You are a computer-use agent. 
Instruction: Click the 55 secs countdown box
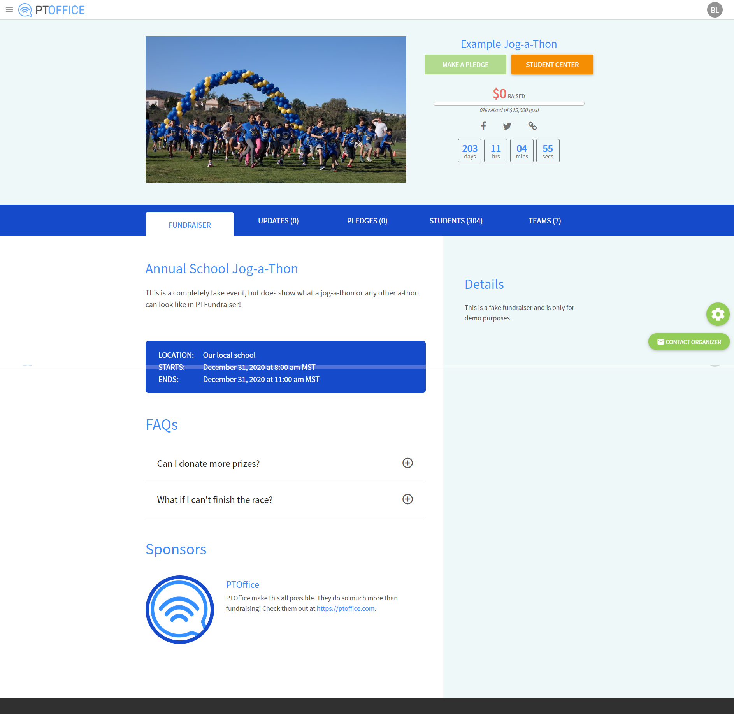(x=548, y=151)
